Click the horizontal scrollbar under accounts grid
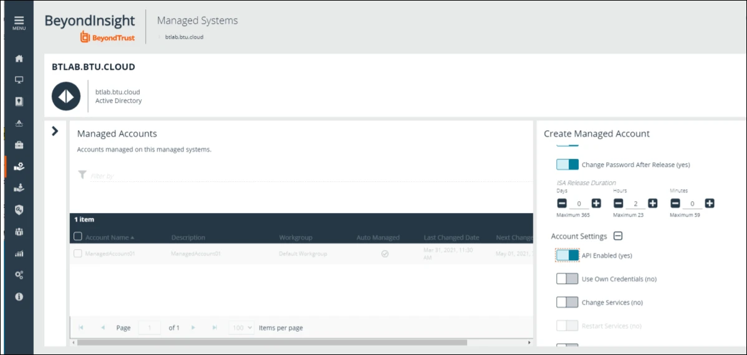The width and height of the screenshot is (747, 355). pos(272,342)
